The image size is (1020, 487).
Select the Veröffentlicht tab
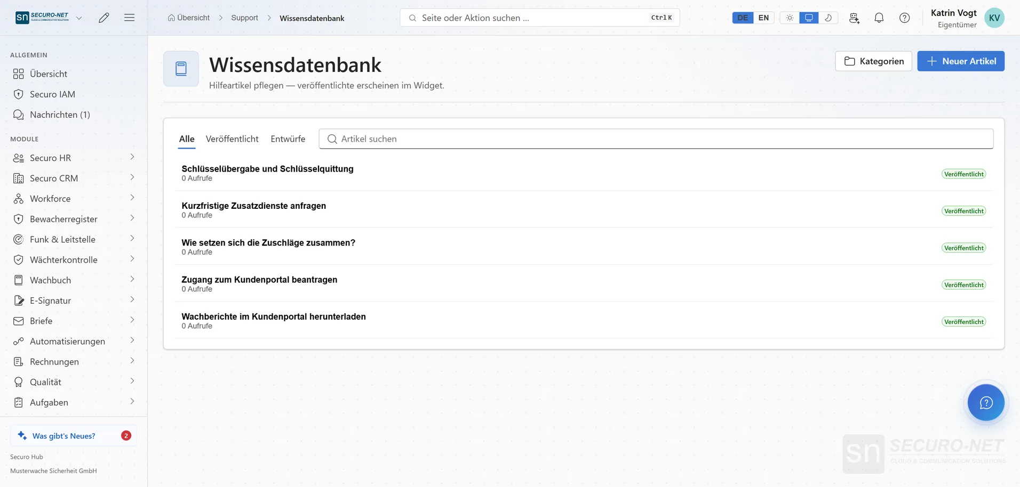tap(232, 139)
